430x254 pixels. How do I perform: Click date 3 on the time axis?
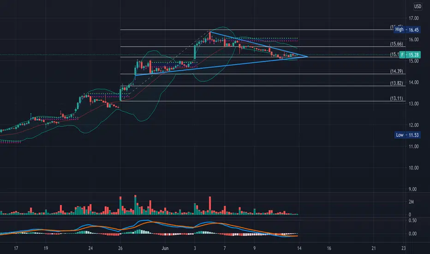click(195, 248)
